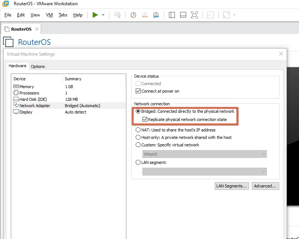Select the Network Adapter device row
The width and height of the screenshot is (299, 239).
tap(35, 106)
